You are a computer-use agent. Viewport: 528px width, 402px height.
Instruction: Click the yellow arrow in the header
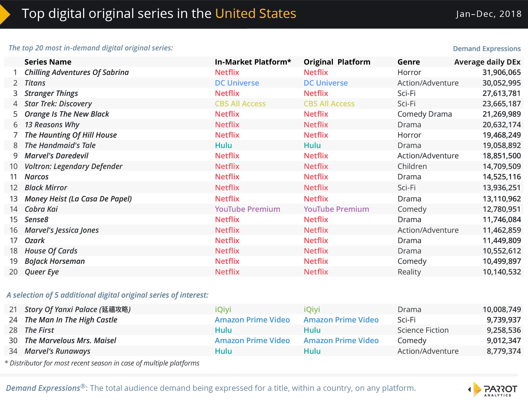(x=5, y=14)
